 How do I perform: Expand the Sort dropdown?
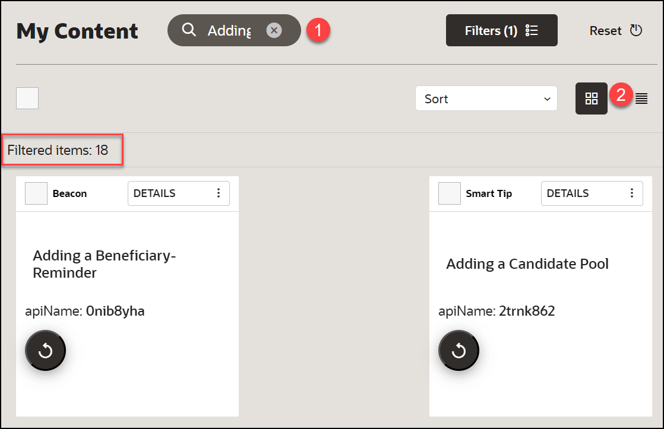point(486,98)
